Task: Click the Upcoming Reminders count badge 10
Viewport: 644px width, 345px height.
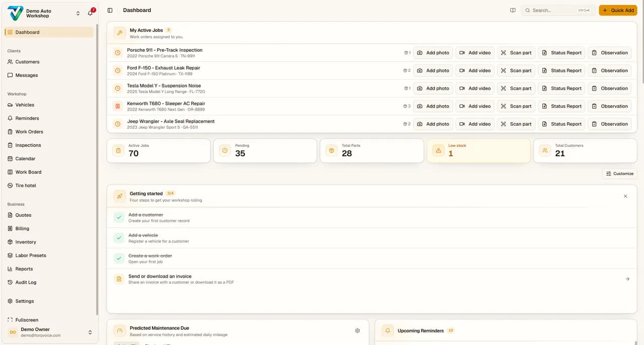Action: coord(450,330)
